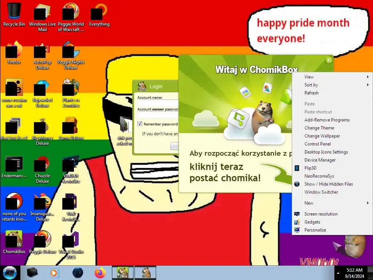Click the hamster gadget at bottom right
Viewport: 373px width, 280px height.
[356, 247]
